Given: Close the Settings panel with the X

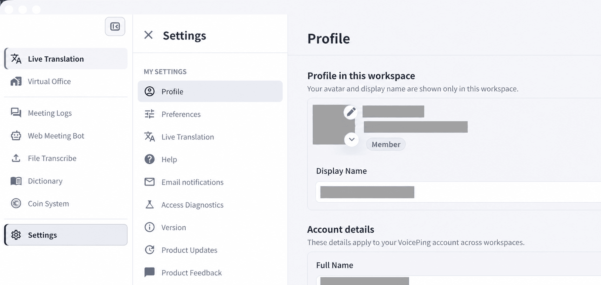Looking at the screenshot, I should coord(148,35).
